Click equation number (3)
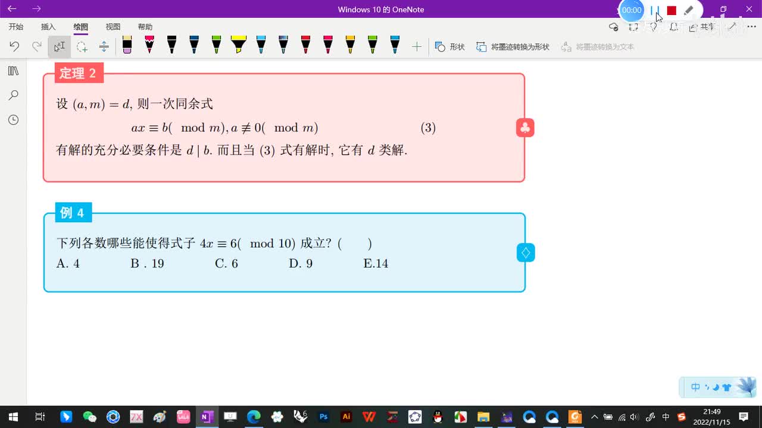 pos(428,128)
